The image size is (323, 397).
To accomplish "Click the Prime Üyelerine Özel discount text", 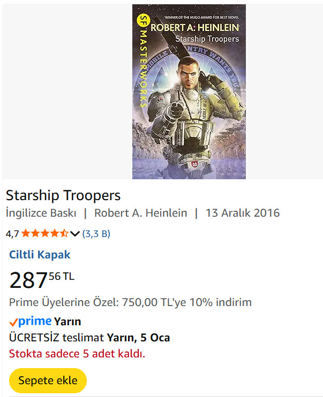I will (x=130, y=302).
